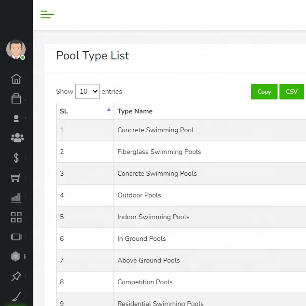Screen dimensions: 306x306
Task: Open the show entries dropdown
Action: click(87, 91)
